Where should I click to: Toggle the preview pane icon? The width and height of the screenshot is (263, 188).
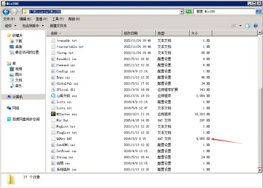tap(248, 26)
